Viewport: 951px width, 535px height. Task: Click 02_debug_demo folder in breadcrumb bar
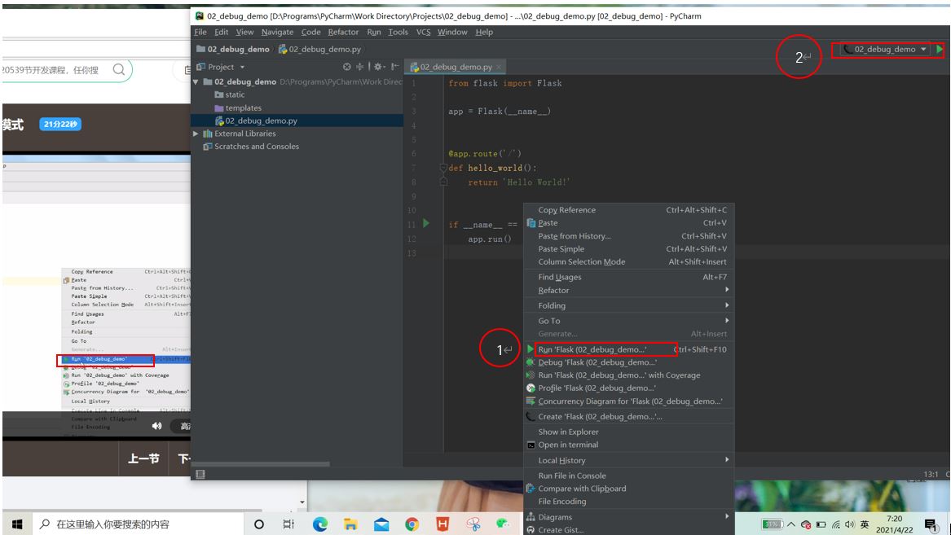coord(233,49)
